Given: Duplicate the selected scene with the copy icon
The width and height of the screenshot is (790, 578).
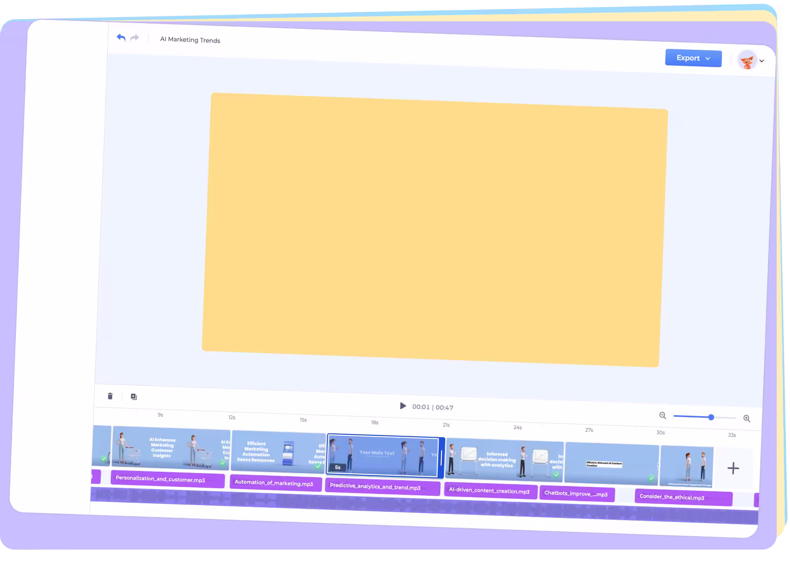Looking at the screenshot, I should (133, 396).
